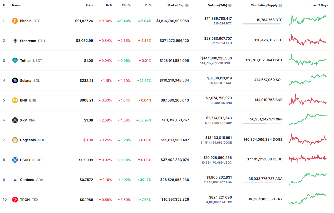Sort by Circulating Supply column header
Image resolution: width=334 pixels, height=213 pixels.
(x=264, y=5)
